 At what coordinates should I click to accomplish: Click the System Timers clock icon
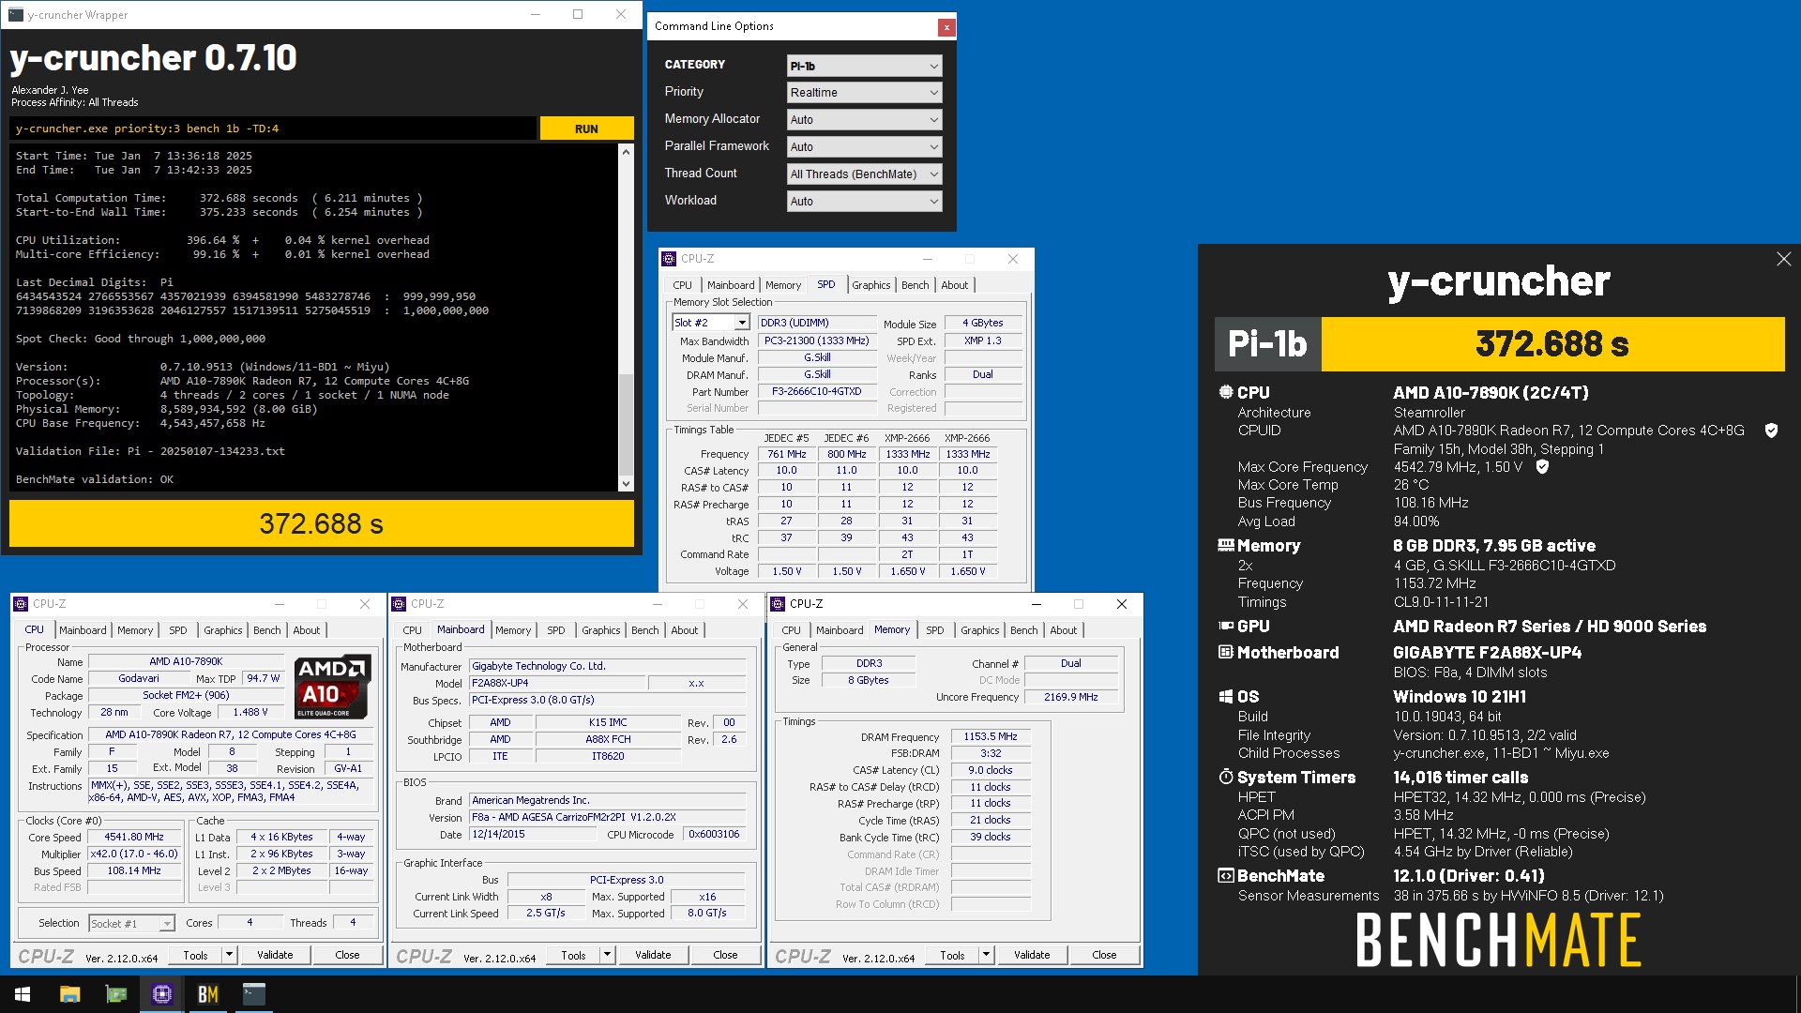click(1225, 777)
